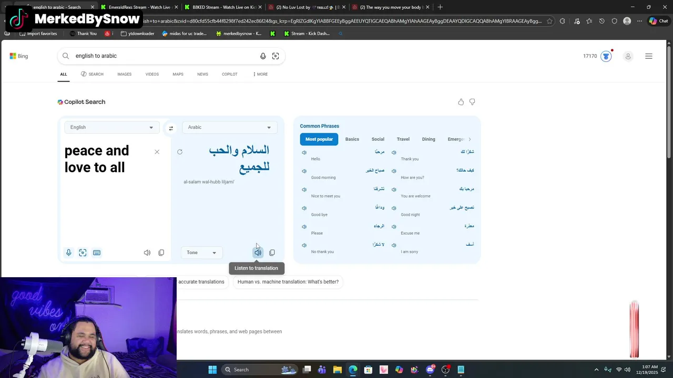The height and width of the screenshot is (378, 673).
Task: Open Bing rewards medal icon
Action: [x=606, y=56]
